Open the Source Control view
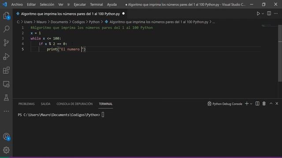282x158 pixels. click(x=6, y=43)
